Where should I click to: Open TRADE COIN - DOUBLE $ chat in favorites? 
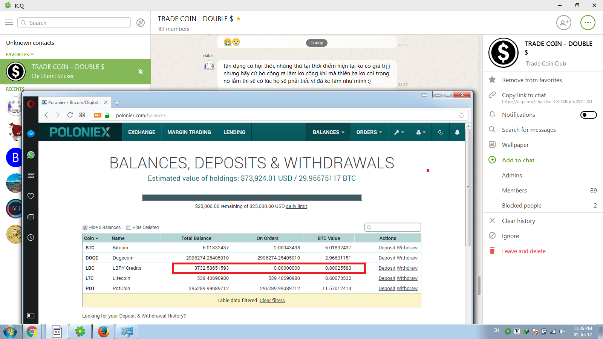click(75, 72)
